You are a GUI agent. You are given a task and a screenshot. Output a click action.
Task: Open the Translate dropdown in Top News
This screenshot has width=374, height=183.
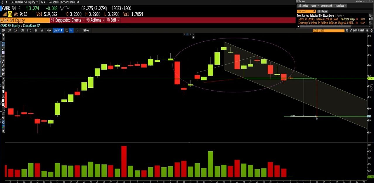coord(341,6)
